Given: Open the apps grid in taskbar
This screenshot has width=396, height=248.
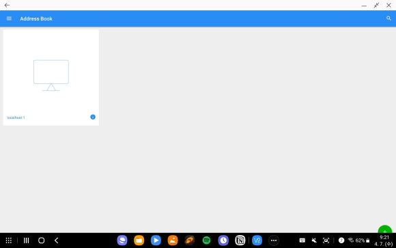Looking at the screenshot, I should click(x=9, y=240).
